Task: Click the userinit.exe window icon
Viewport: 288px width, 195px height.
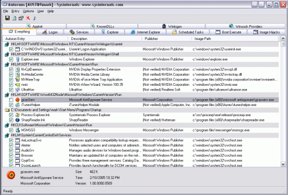Action: coord(18,49)
